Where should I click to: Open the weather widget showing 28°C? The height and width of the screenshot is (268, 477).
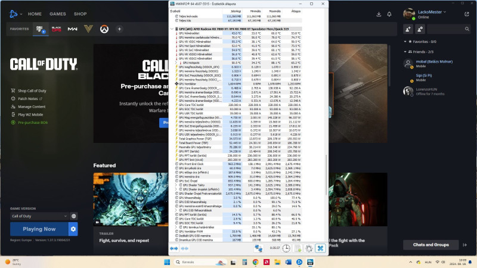[13, 262]
